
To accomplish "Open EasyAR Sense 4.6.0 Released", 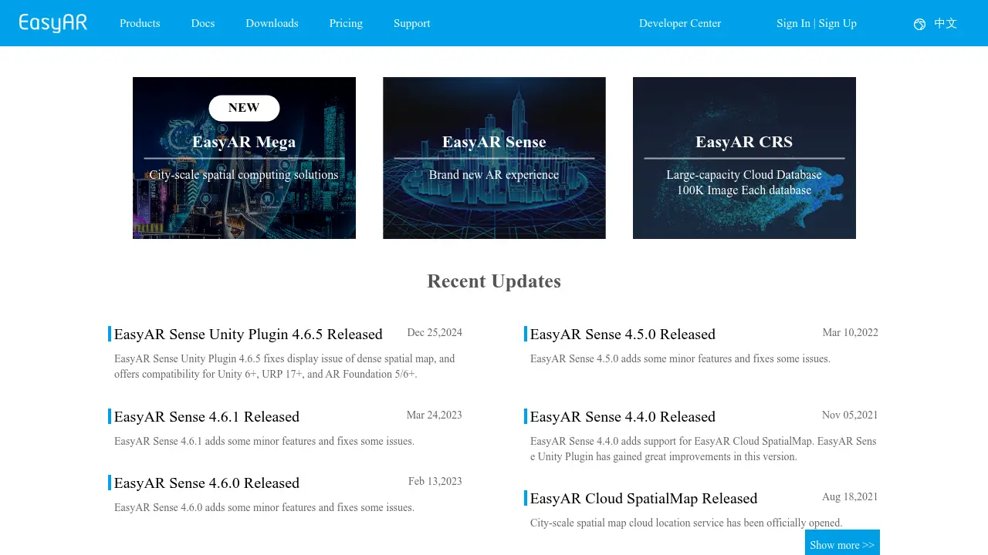I will pos(207,483).
